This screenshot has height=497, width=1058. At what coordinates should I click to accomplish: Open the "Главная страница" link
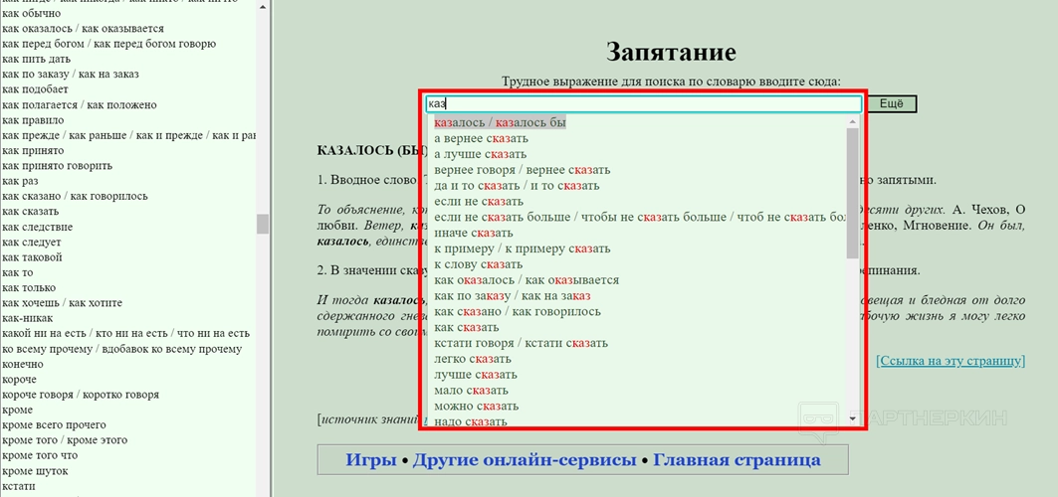[737, 460]
